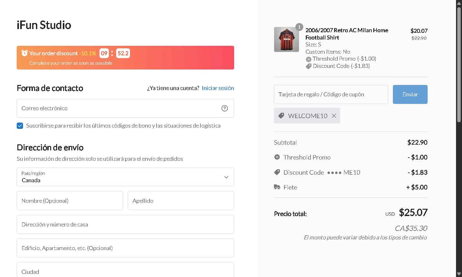Viewport: 462px width, 277px height.
Task: Click the email help question mark icon
Action: coord(225,108)
